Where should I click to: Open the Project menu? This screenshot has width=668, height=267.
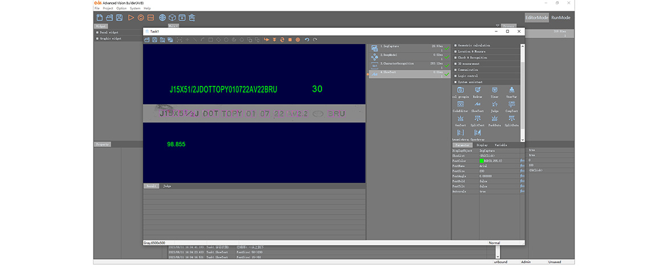pos(108,9)
